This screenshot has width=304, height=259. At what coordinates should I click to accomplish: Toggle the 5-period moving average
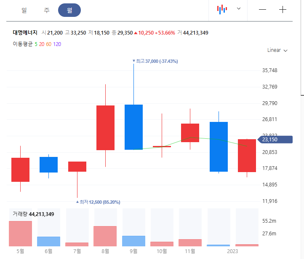pyautogui.click(x=36, y=44)
